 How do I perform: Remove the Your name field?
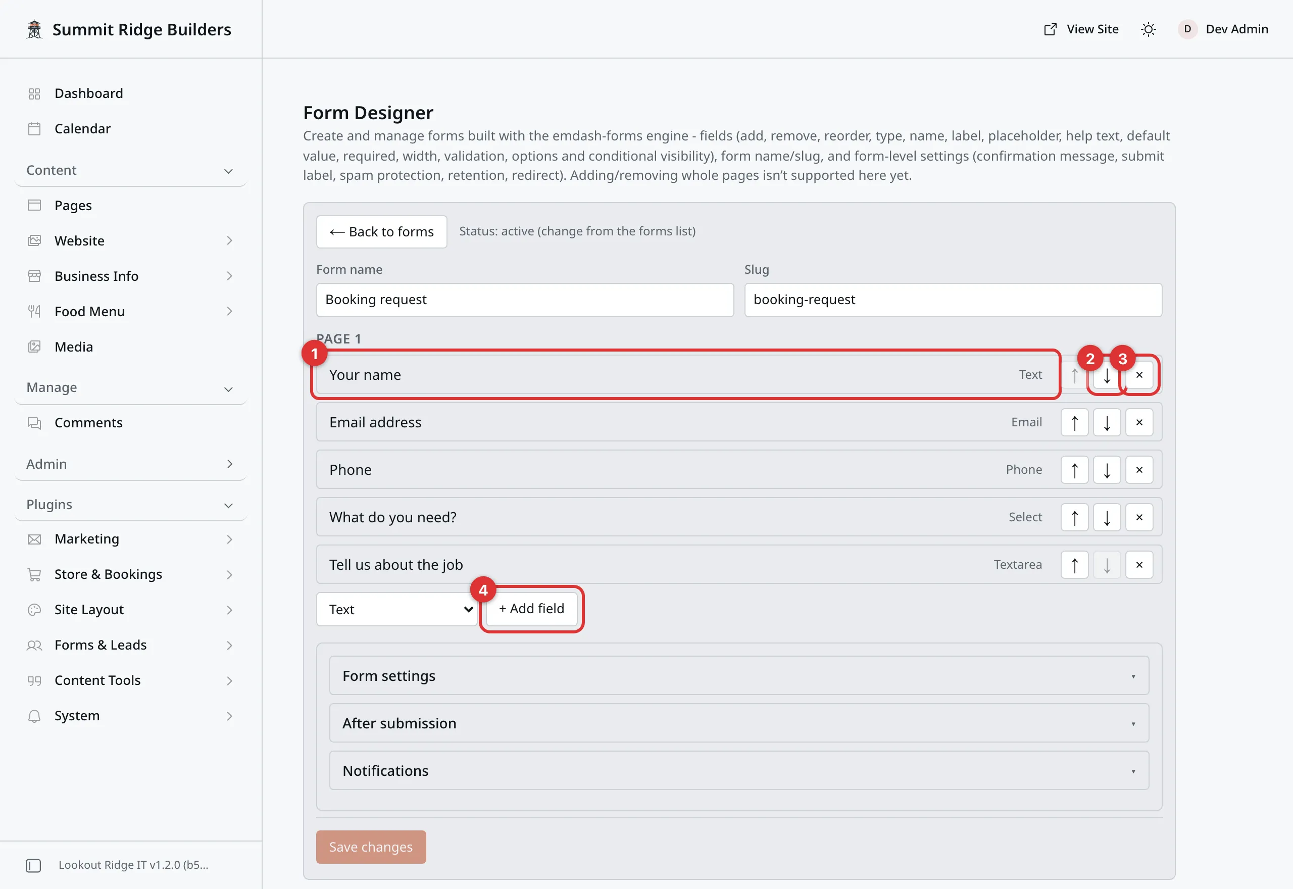coord(1139,375)
